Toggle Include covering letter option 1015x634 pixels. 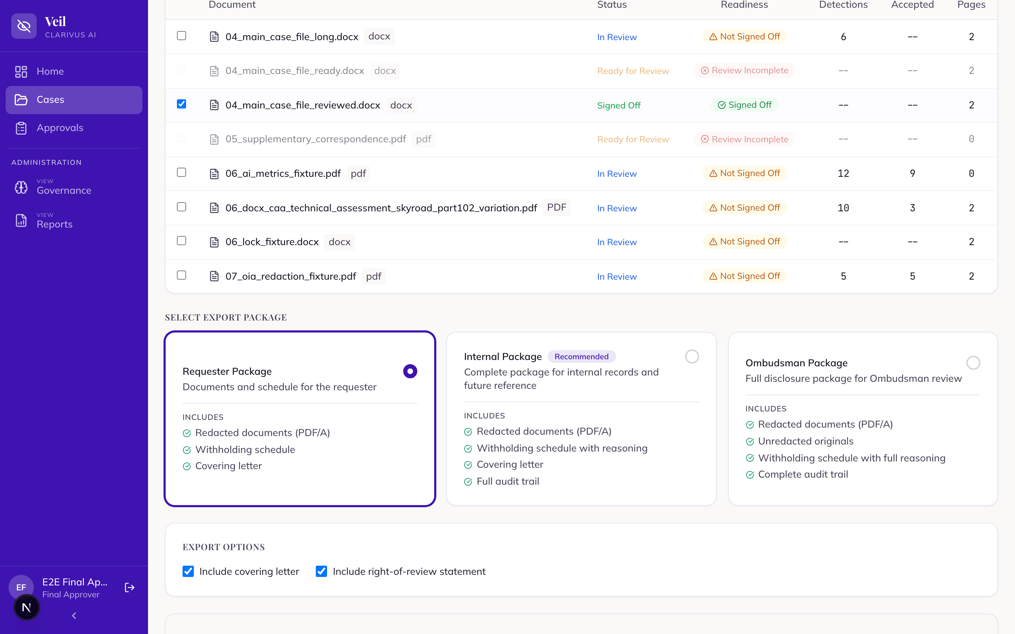[x=188, y=571]
